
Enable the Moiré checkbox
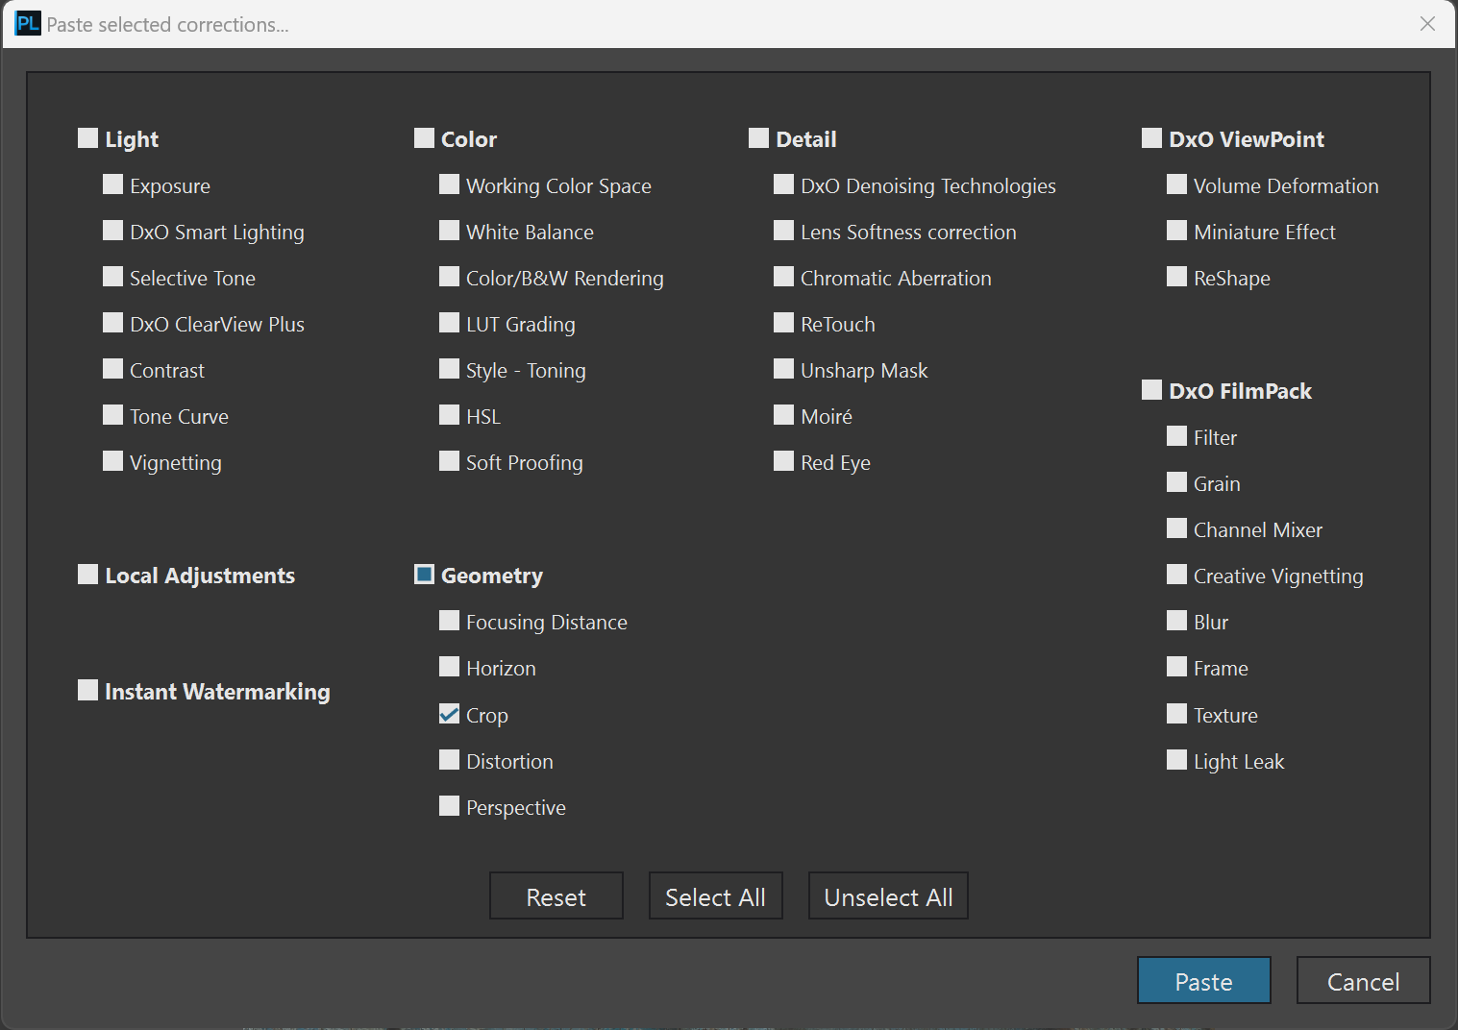point(783,415)
